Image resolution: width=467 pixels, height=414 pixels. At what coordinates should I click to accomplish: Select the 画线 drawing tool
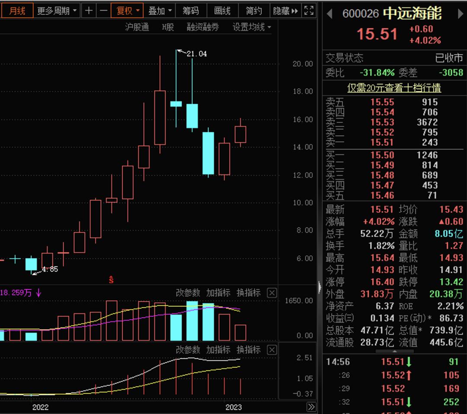(223, 10)
